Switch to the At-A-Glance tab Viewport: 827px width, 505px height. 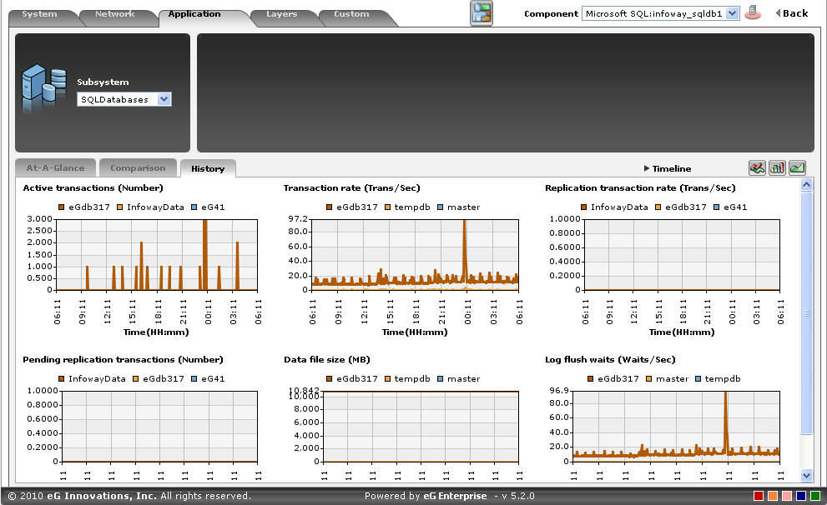point(55,168)
